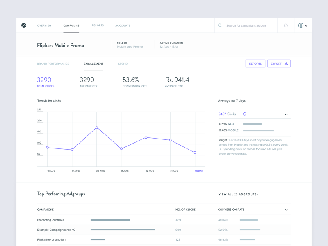Switch to the Brand Performance tab
This screenshot has width=328, height=246.
53,64
